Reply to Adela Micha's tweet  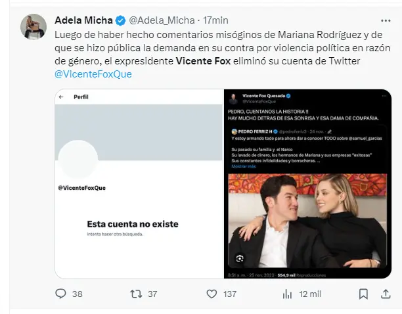point(61,294)
